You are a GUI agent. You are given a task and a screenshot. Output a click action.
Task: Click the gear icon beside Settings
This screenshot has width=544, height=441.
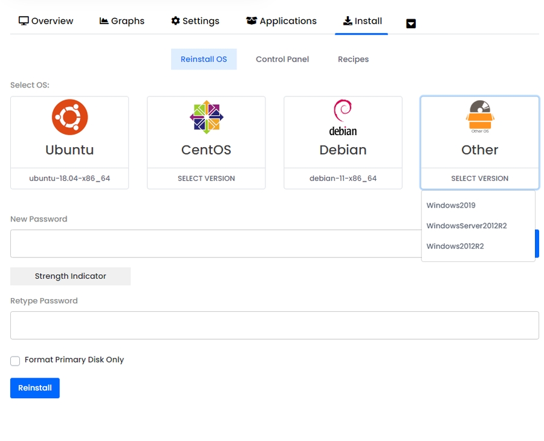tap(175, 21)
